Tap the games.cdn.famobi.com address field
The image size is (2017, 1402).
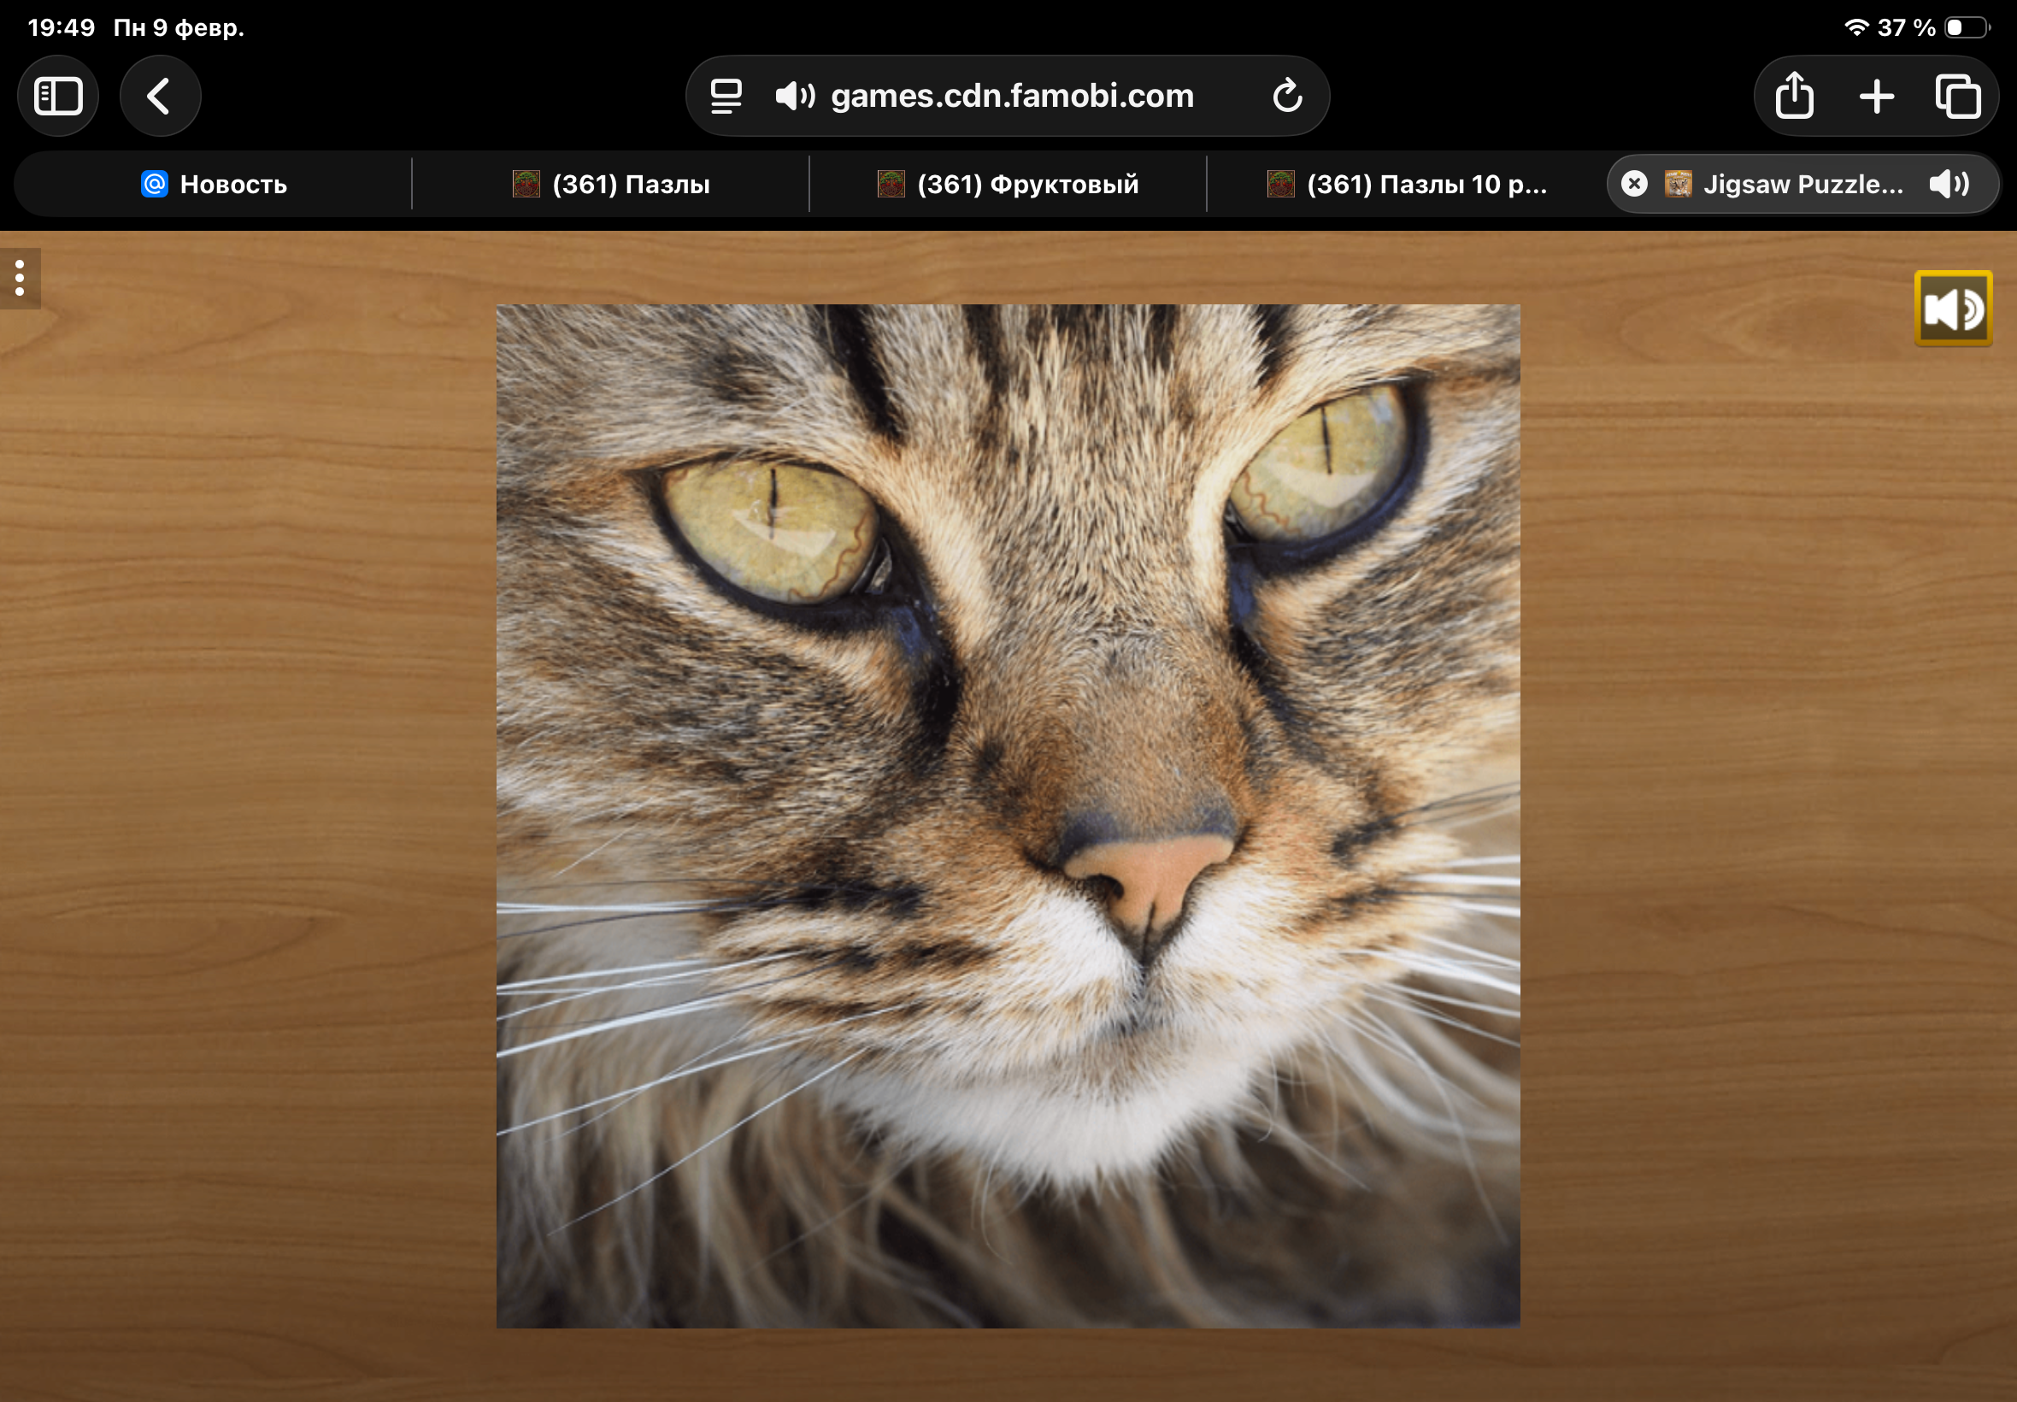point(1012,96)
